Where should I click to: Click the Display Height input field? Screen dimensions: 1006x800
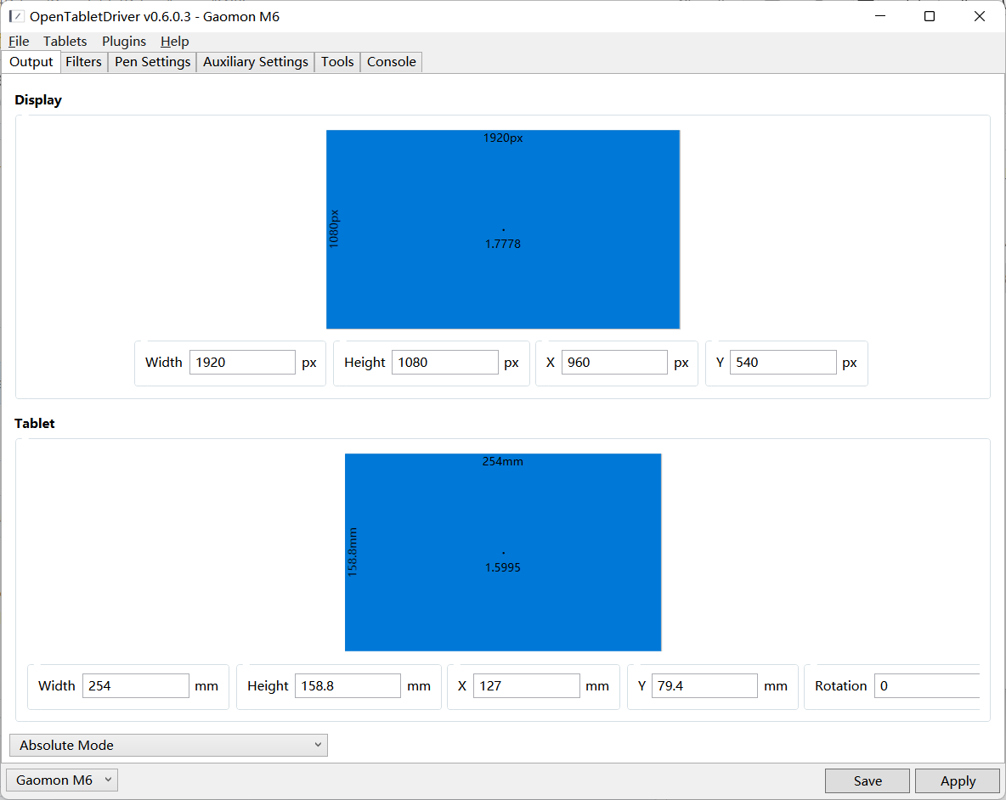click(x=444, y=362)
